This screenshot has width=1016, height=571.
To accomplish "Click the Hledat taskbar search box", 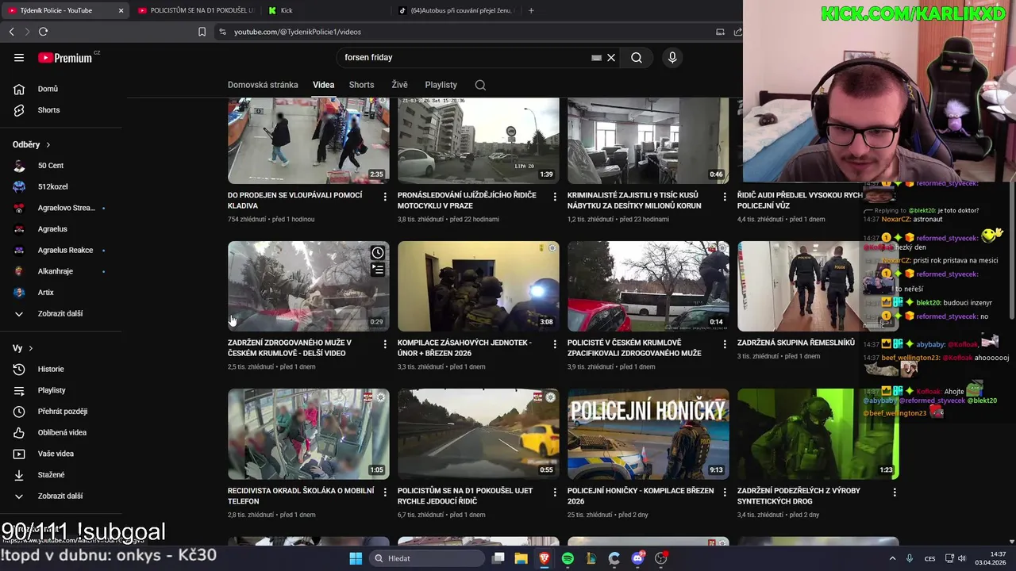I will point(427,558).
